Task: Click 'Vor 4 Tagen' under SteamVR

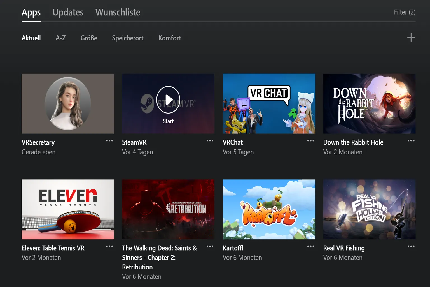Action: (137, 152)
